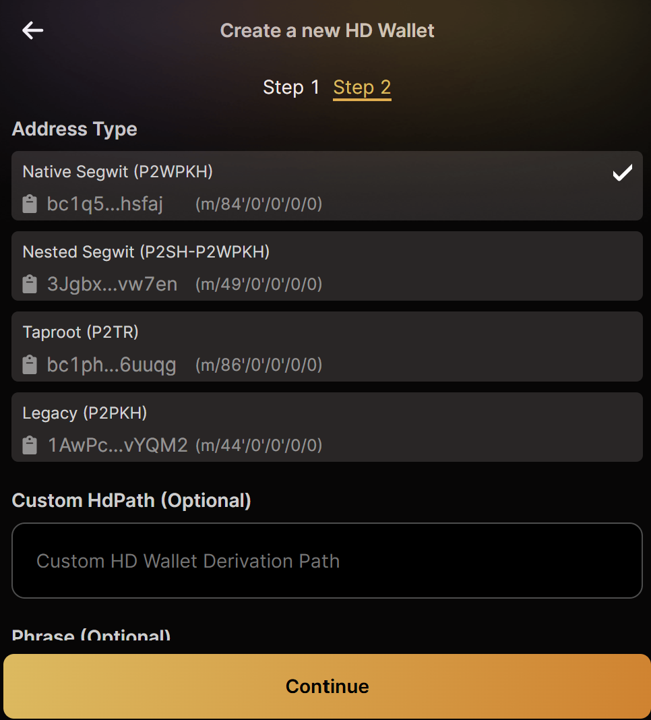Click the m/86'/0'/0'/0/0 derivation path
Image resolution: width=651 pixels, height=720 pixels.
coord(259,365)
